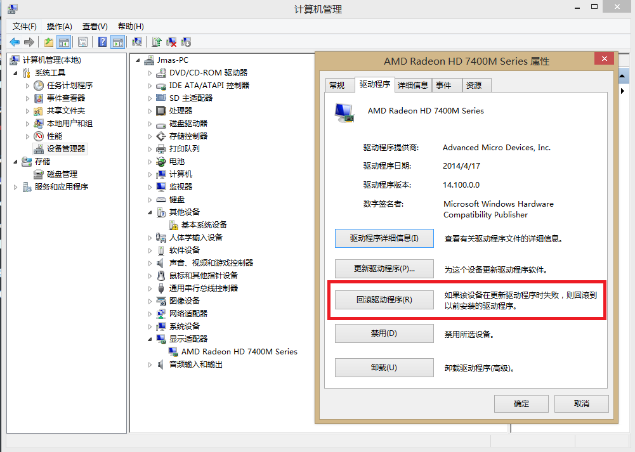
Task: Select the 驱动程序 tab
Action: [x=375, y=84]
